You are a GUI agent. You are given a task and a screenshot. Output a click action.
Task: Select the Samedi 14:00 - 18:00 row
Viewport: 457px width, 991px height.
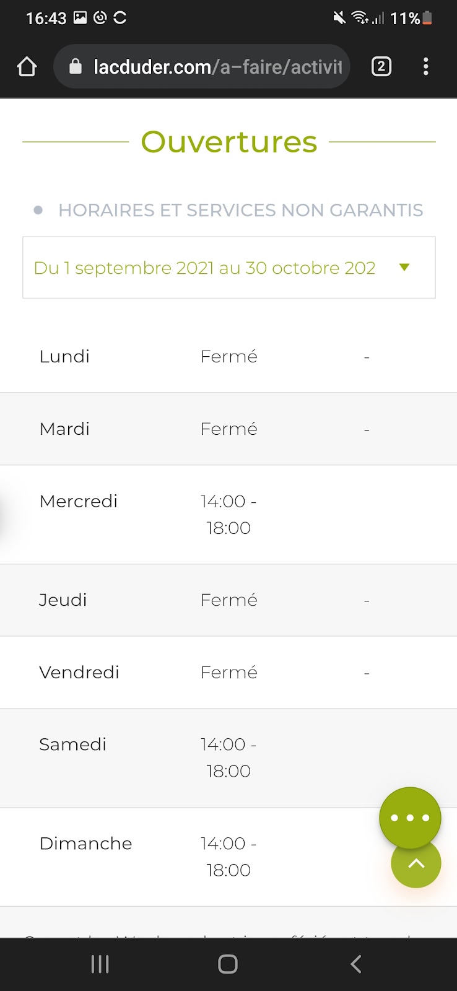click(228, 758)
